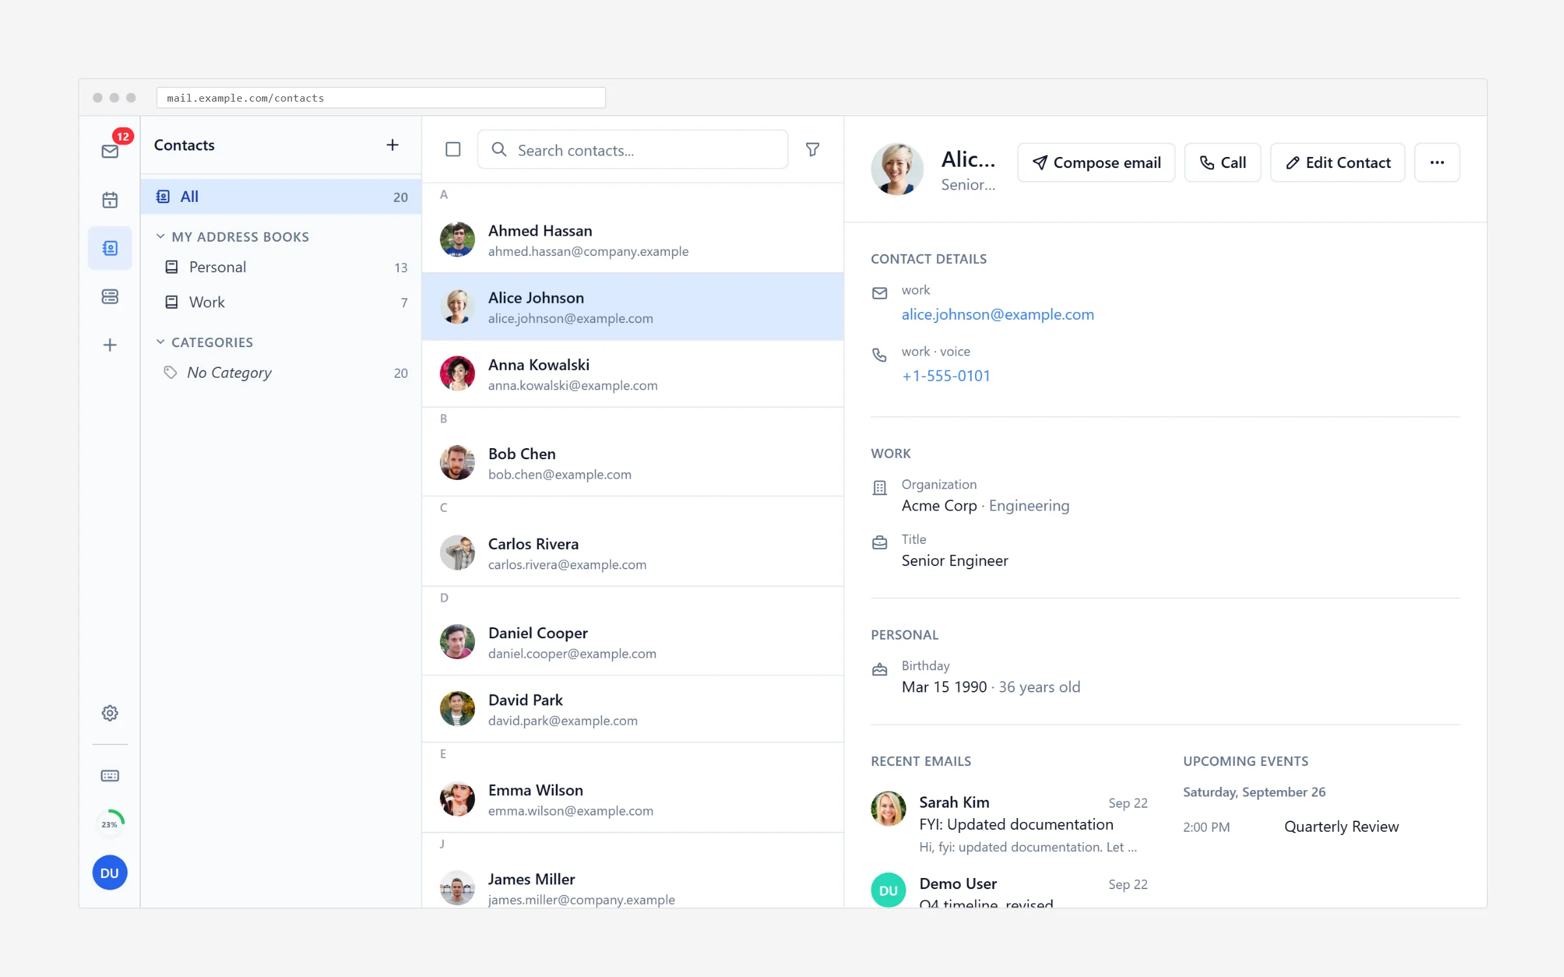1564x977 pixels.
Task: Select contact Ahmed Hassan
Action: click(x=633, y=240)
